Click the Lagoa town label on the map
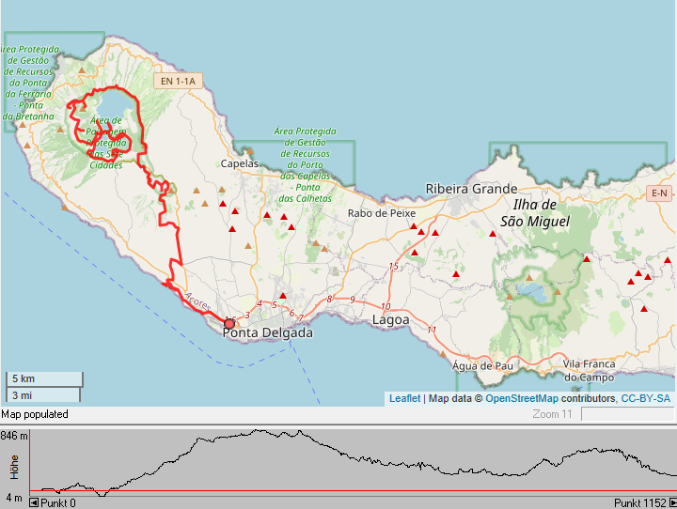677x509 pixels. [x=391, y=320]
